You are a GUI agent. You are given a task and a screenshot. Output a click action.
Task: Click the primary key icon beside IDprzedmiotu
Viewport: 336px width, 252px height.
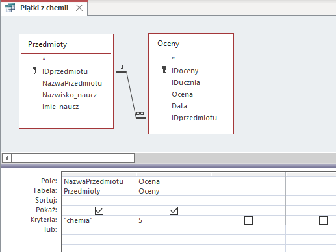[x=34, y=71]
